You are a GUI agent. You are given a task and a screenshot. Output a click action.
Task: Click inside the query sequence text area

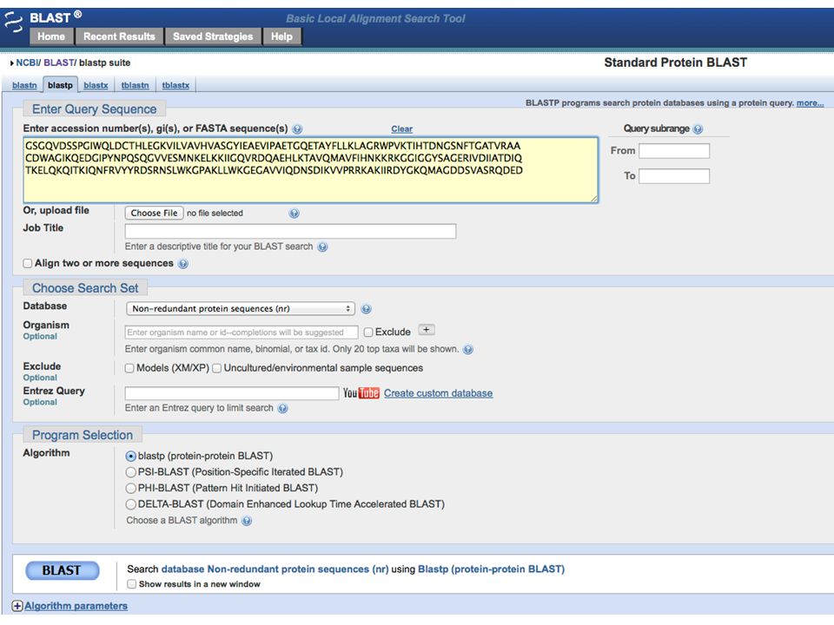311,170
